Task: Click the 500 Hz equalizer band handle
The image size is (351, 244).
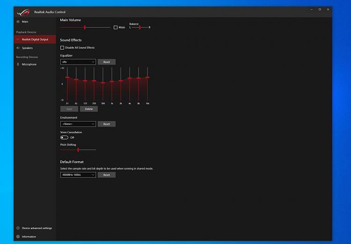Action: pyautogui.click(x=103, y=83)
